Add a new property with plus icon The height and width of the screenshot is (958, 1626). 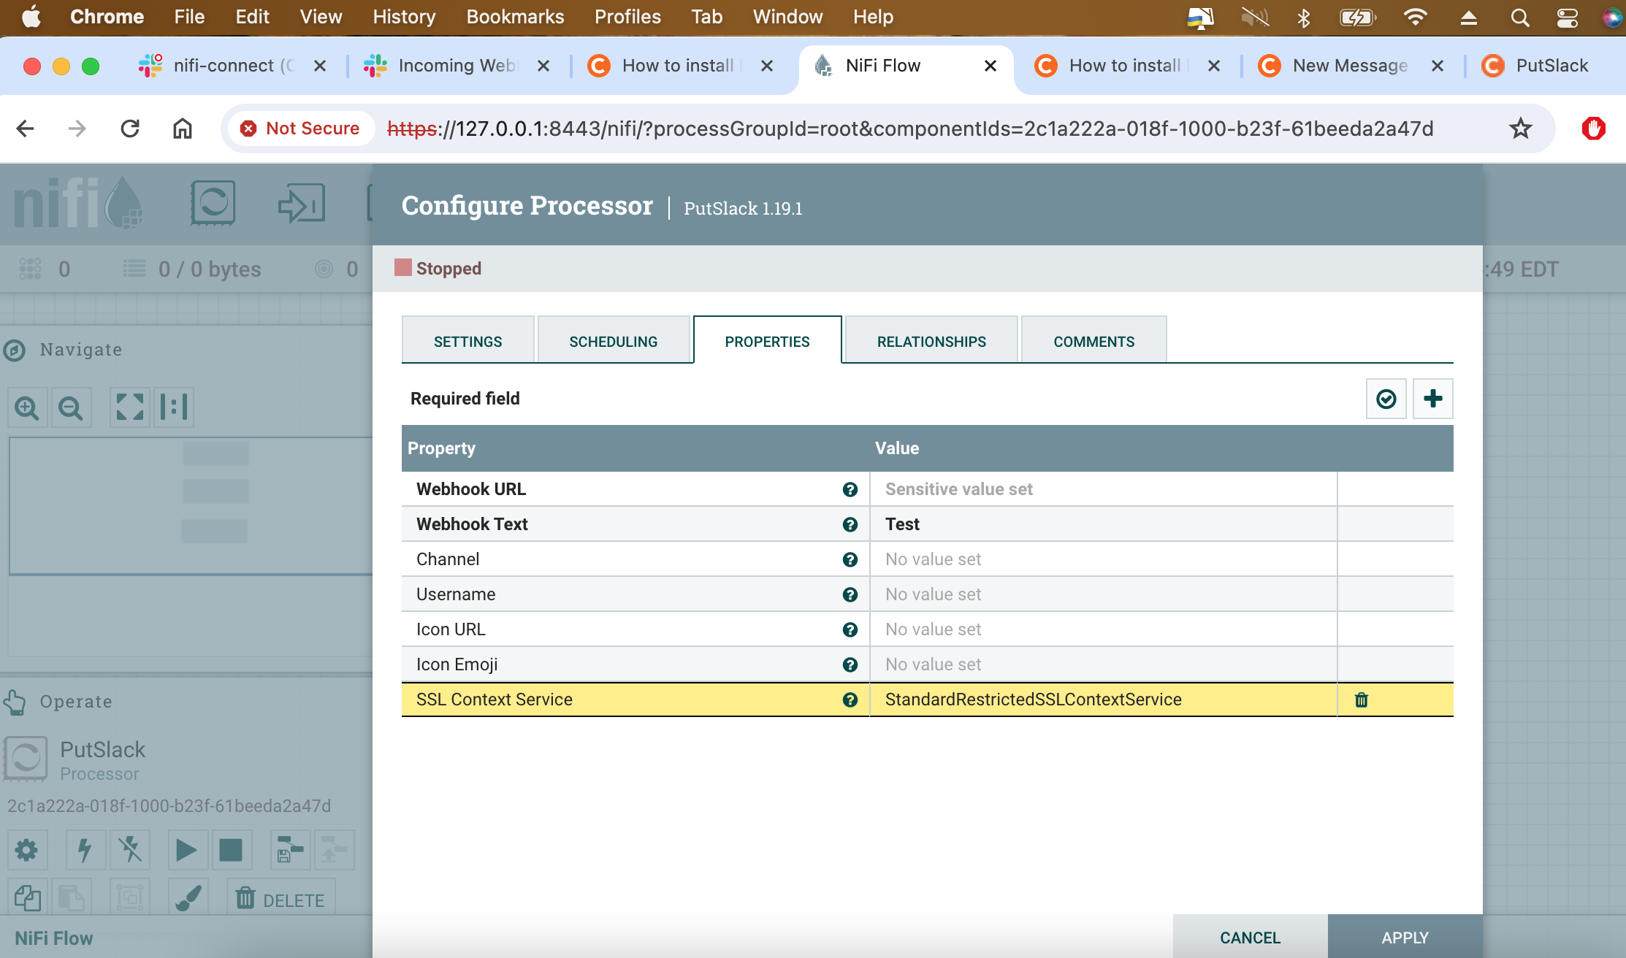tap(1432, 399)
